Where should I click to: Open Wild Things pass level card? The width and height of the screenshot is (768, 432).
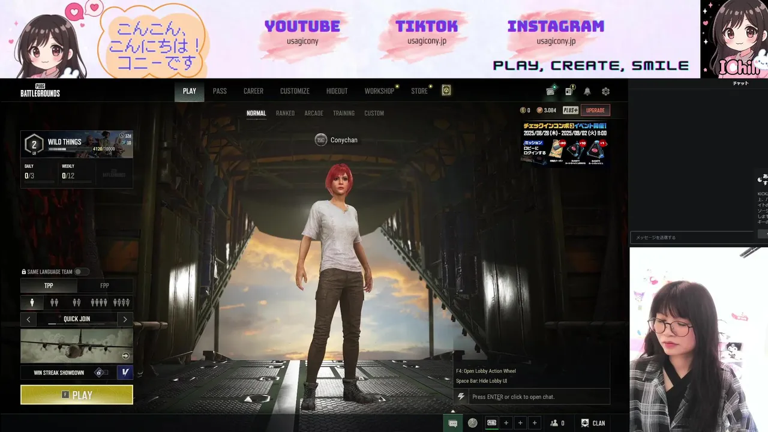coord(77,145)
